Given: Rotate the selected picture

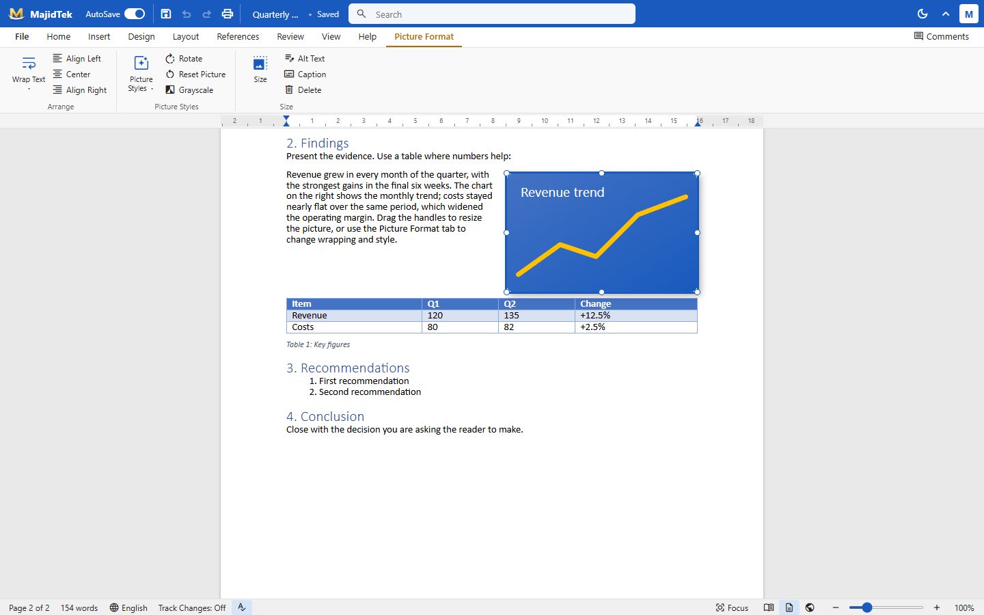Looking at the screenshot, I should coord(184,59).
